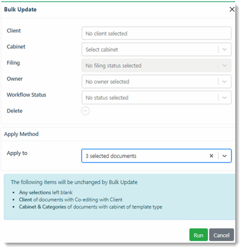Click the Apply Method section header
The image size is (240, 248).
(21, 134)
